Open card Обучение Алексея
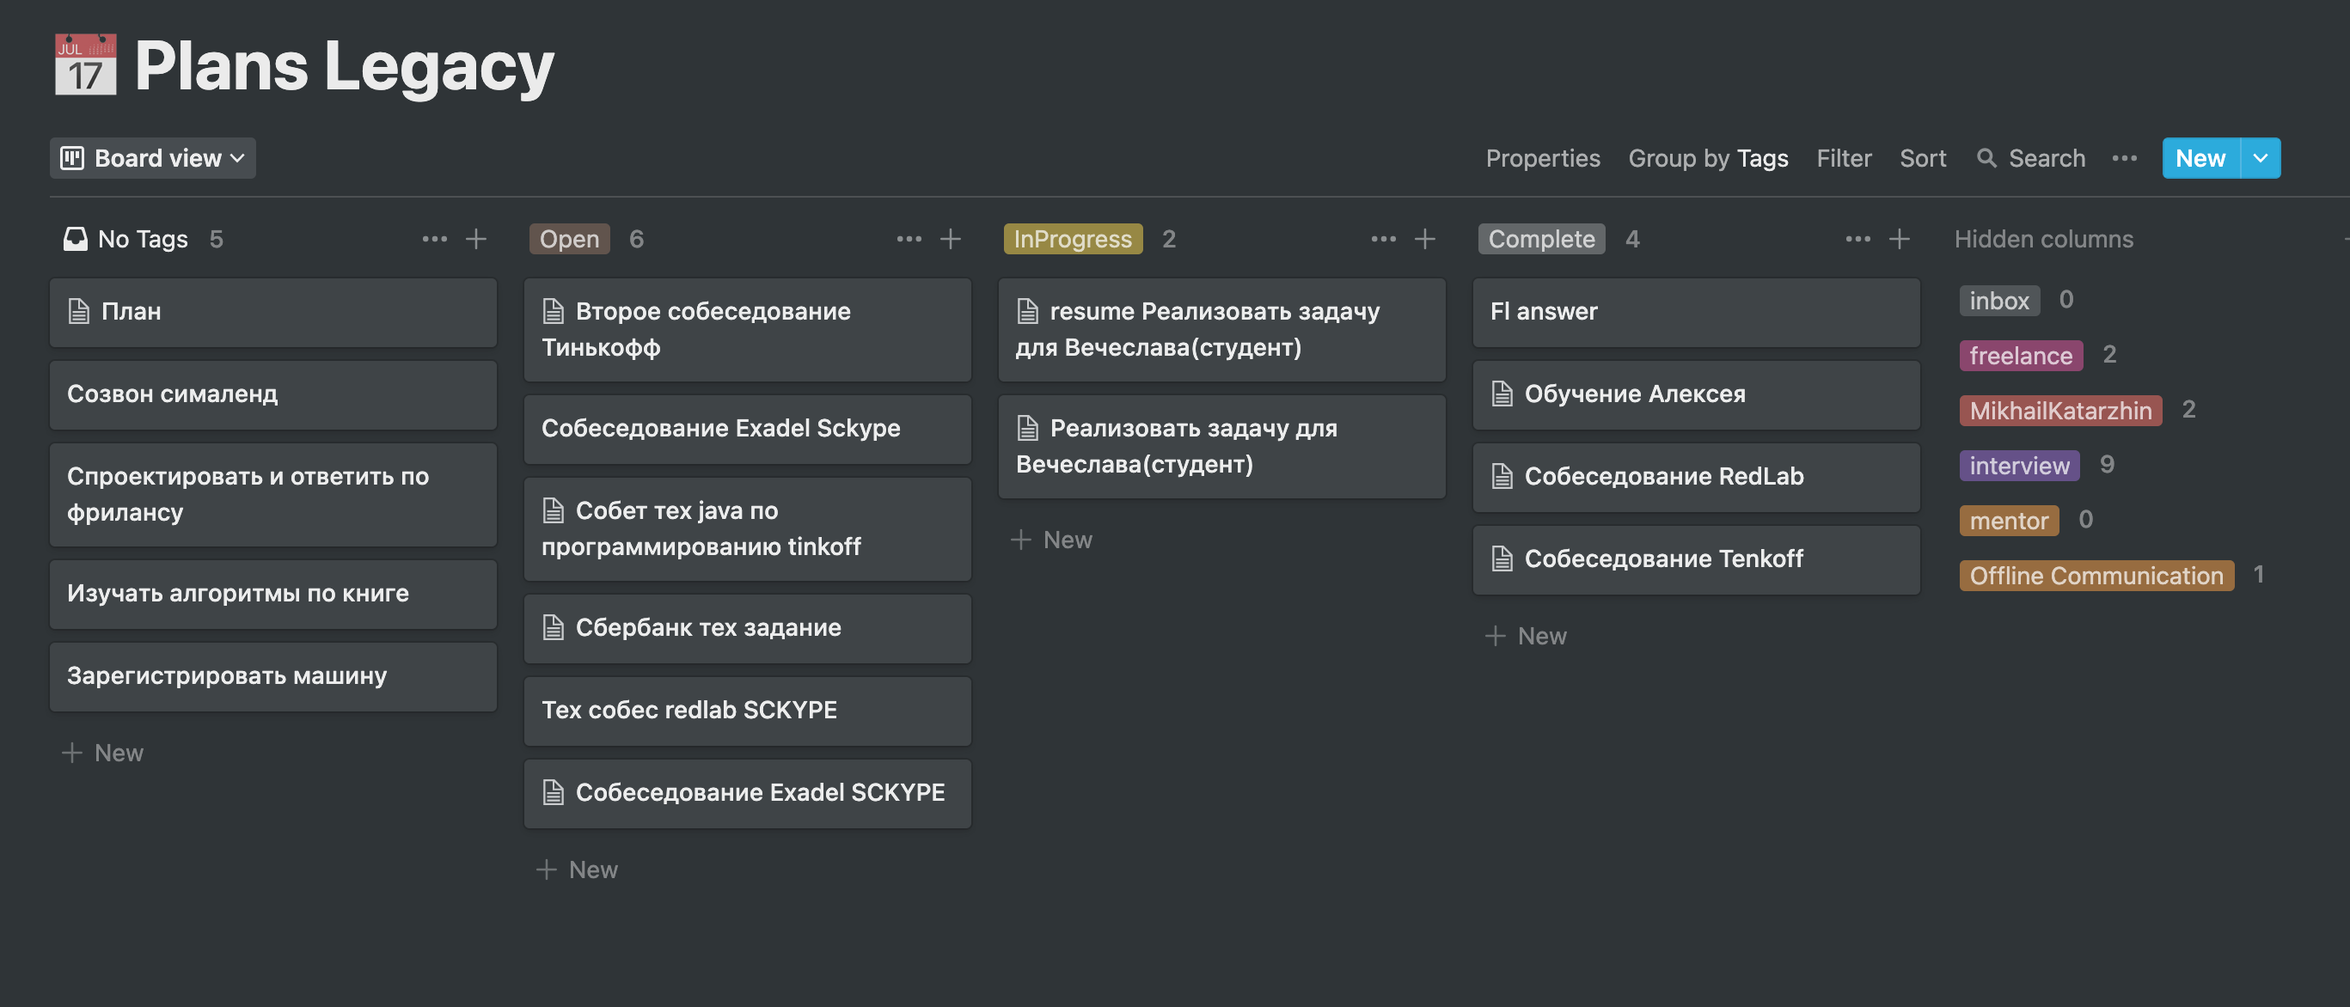Viewport: 2350px width, 1007px height. [1696, 394]
